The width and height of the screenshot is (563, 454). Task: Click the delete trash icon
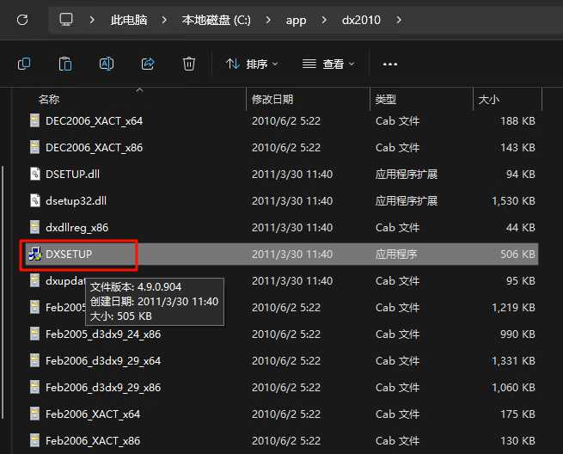pyautogui.click(x=189, y=64)
